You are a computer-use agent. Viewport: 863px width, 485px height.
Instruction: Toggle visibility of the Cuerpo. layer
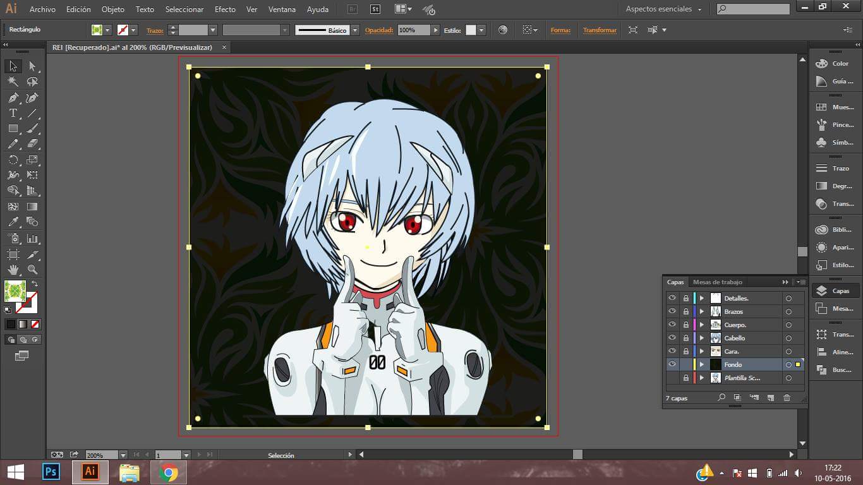click(672, 325)
